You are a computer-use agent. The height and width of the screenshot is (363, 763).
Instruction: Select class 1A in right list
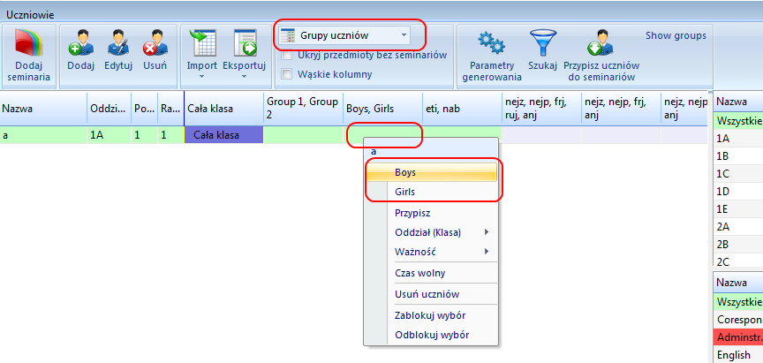pos(738,138)
